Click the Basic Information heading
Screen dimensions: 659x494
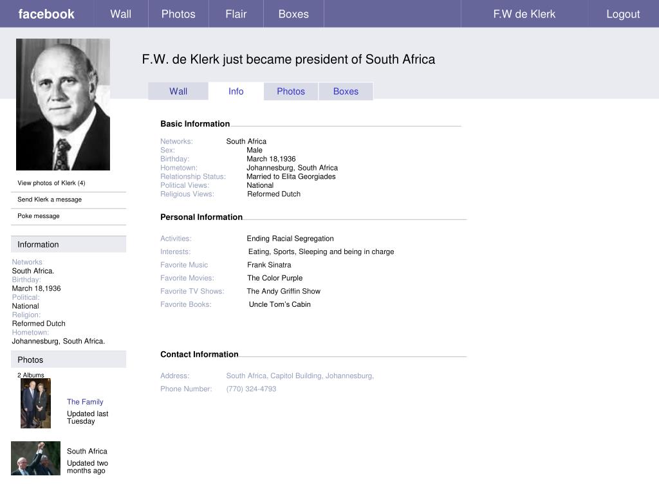click(195, 124)
